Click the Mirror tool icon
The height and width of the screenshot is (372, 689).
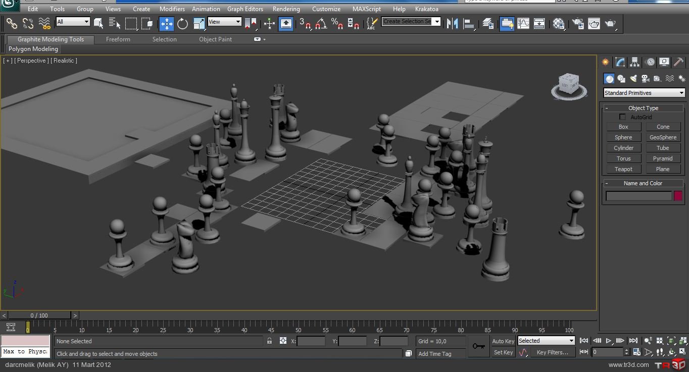[x=452, y=24]
